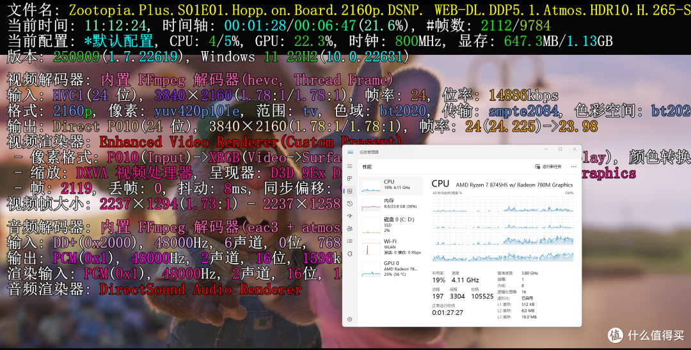The height and width of the screenshot is (350, 691).
Task: Click the L3 cache value 16.0 MB
Action: 529,317
